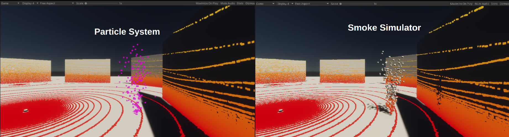
Task: Select the small sensor object in right scene
Action: click(x=280, y=111)
